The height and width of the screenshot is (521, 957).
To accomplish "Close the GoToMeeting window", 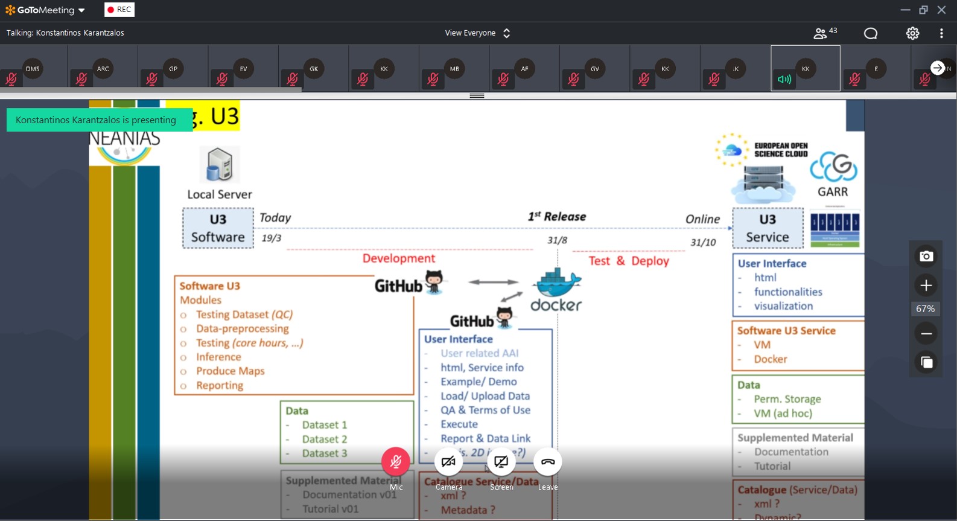I will point(941,10).
